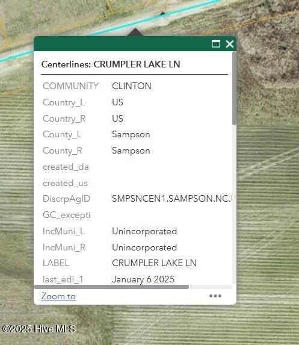This screenshot has width=299, height=345.
Task: Open the three-dots more actions menu
Action: click(215, 296)
